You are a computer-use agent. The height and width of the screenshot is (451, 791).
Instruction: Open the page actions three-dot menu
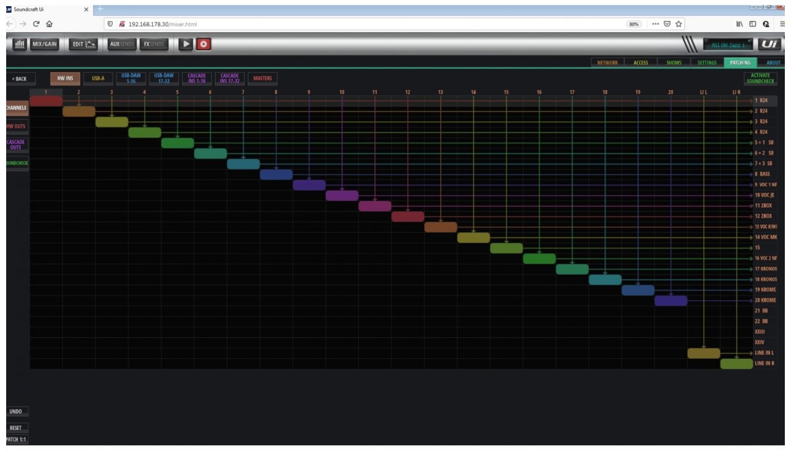(656, 24)
